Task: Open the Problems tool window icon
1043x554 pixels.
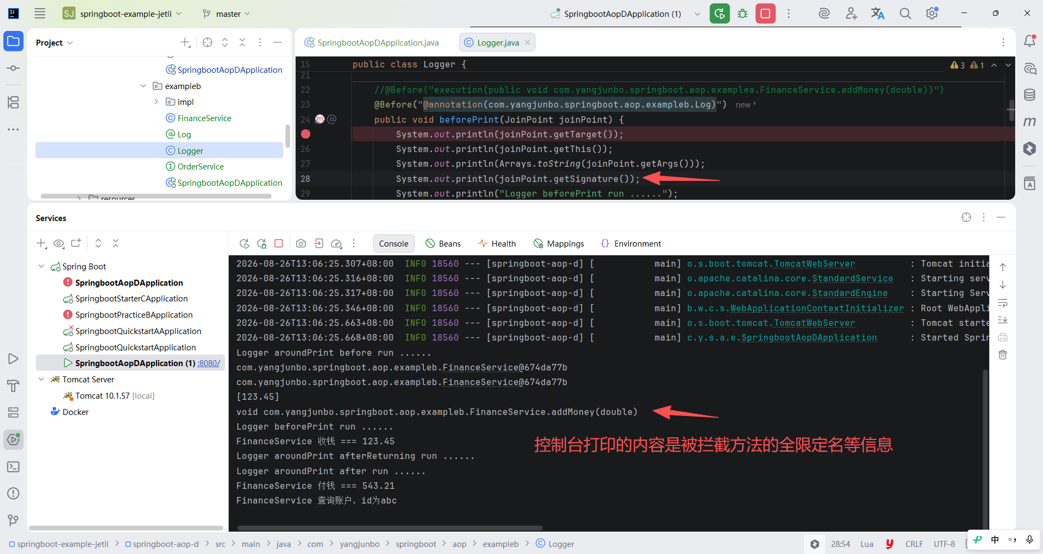Action: pyautogui.click(x=14, y=493)
